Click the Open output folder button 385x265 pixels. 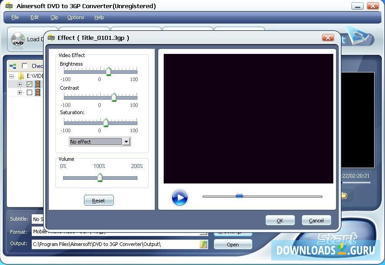pyautogui.click(x=233, y=245)
